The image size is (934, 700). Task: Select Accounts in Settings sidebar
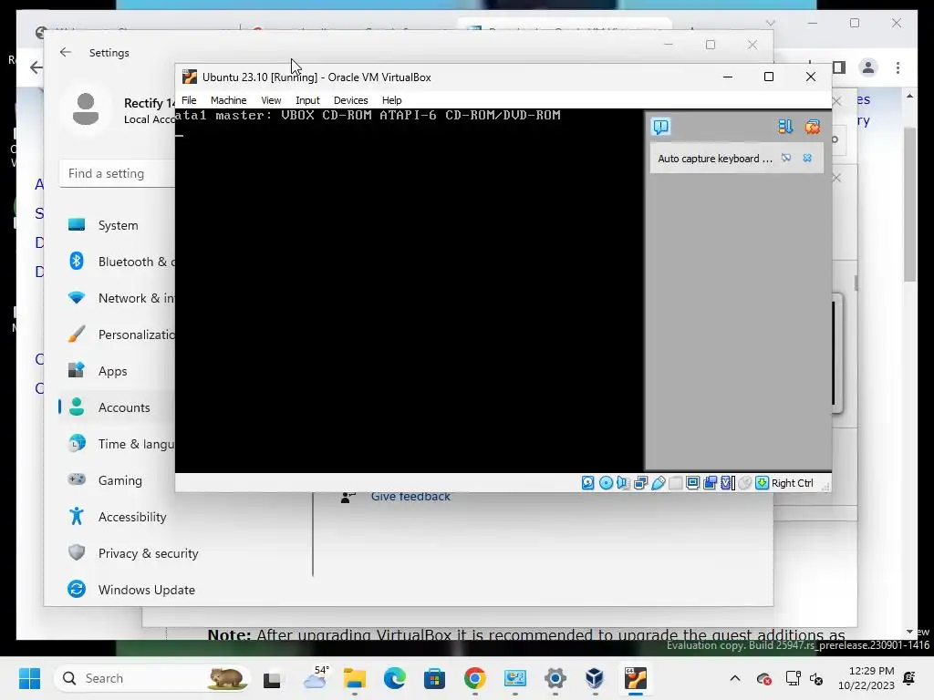click(x=118, y=407)
